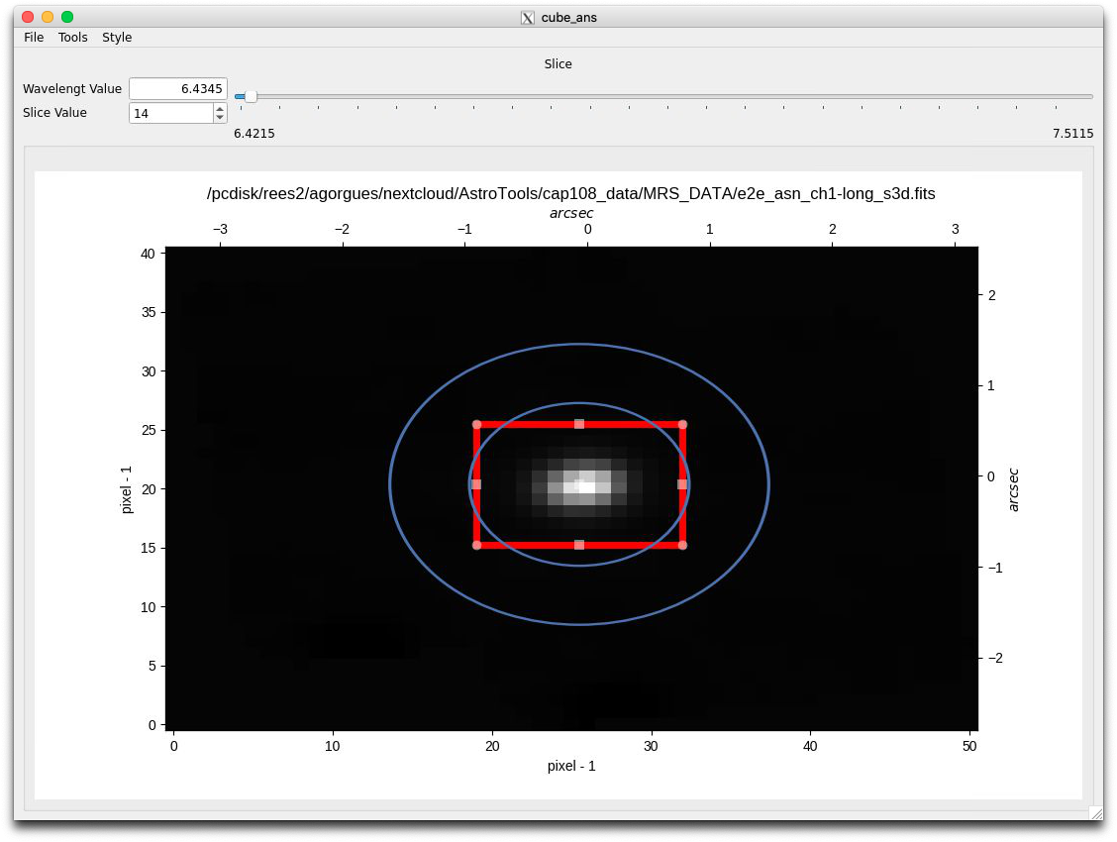The image size is (1117, 842).
Task: Minimize the cube_ans window
Action: pyautogui.click(x=48, y=17)
